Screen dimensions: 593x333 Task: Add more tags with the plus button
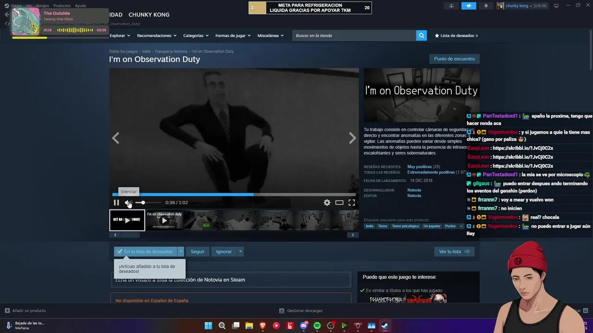tap(461, 226)
